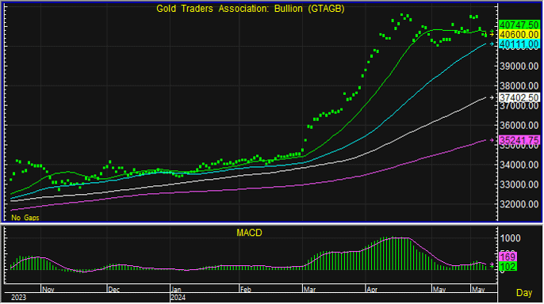Viewport: 544px width, 304px height.
Task: Click the green MACD value 102 label
Action: pos(508,267)
